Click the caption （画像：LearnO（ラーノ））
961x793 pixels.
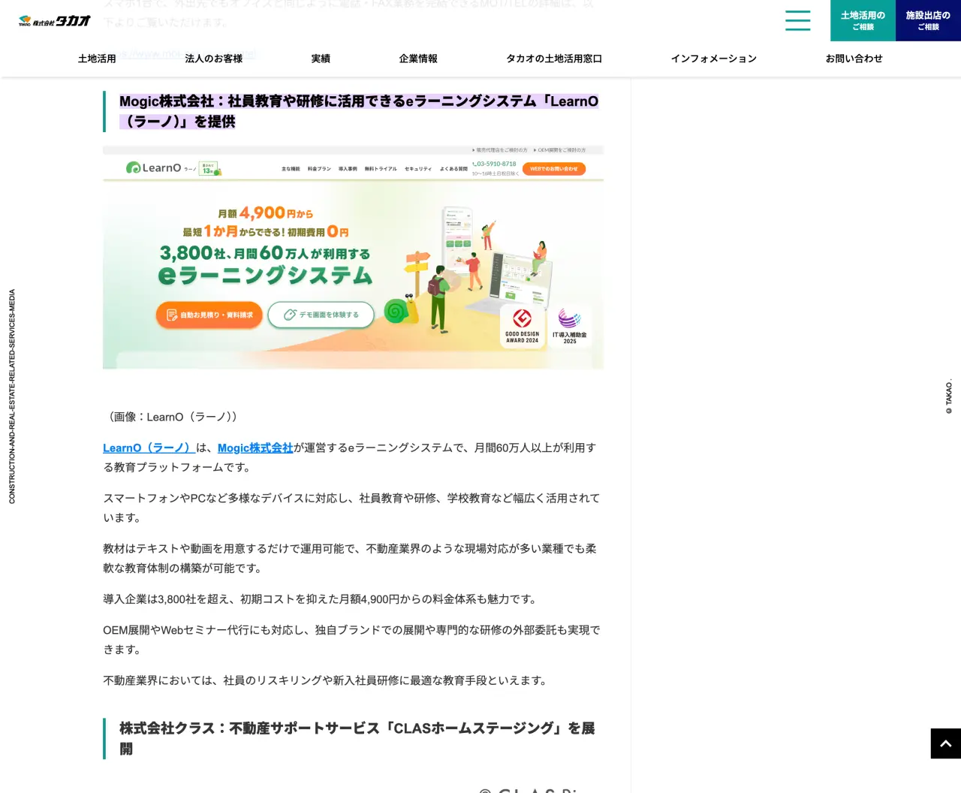point(173,417)
